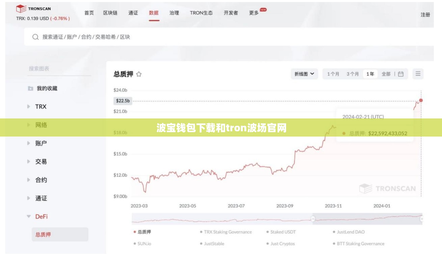Open 我的收藏 in sidebar
442x255 pixels.
47,88
